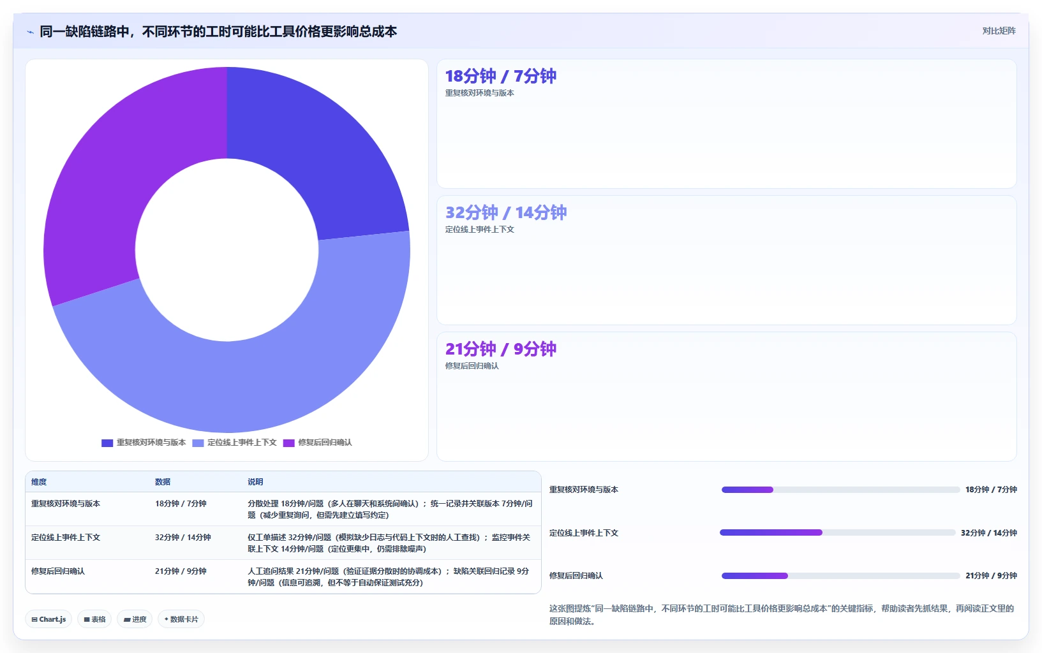1042x653 pixels.
Task: Toggle the 重复核对环境与版本 legend label
Action: coord(151,443)
